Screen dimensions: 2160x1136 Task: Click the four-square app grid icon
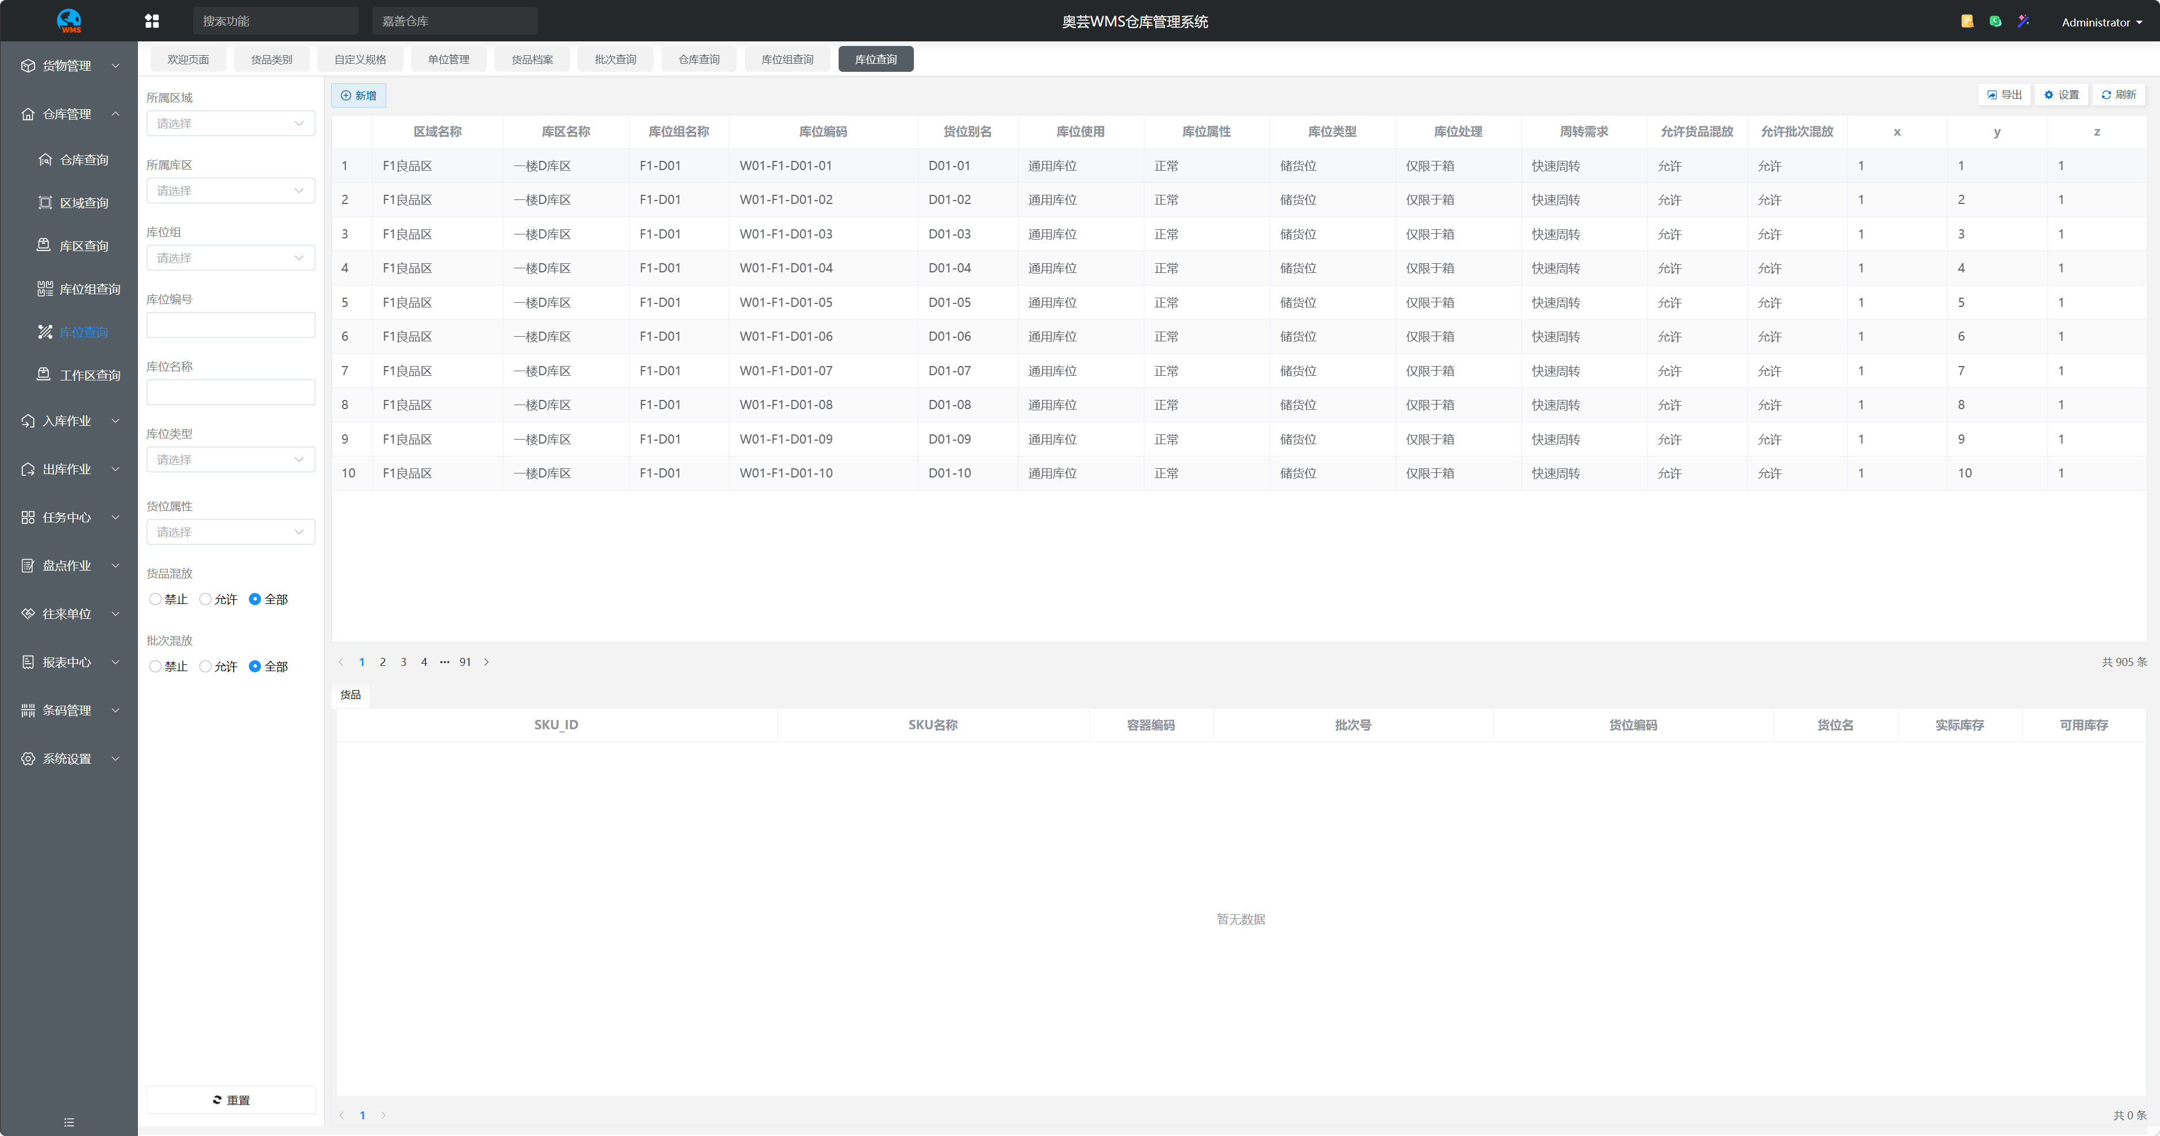click(152, 21)
